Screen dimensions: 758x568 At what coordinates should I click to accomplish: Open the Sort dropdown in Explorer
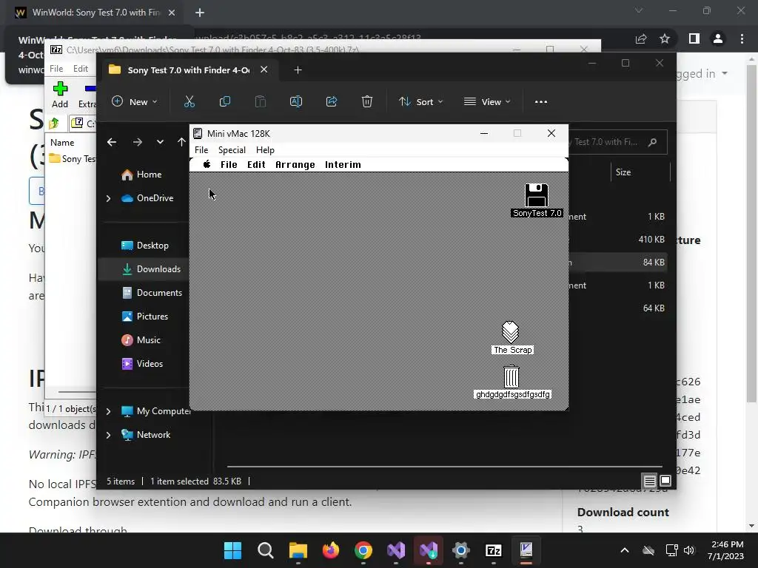(420, 102)
